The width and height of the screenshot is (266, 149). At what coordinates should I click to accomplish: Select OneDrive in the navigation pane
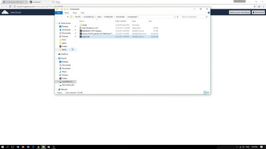pyautogui.click(x=64, y=54)
